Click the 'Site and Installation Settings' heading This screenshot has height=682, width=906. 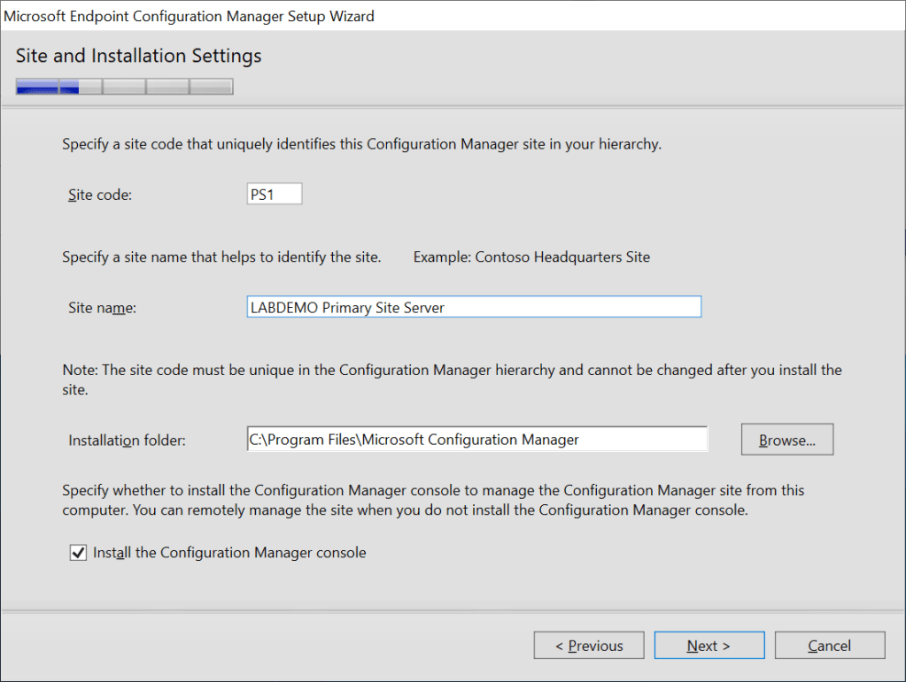pyautogui.click(x=138, y=56)
